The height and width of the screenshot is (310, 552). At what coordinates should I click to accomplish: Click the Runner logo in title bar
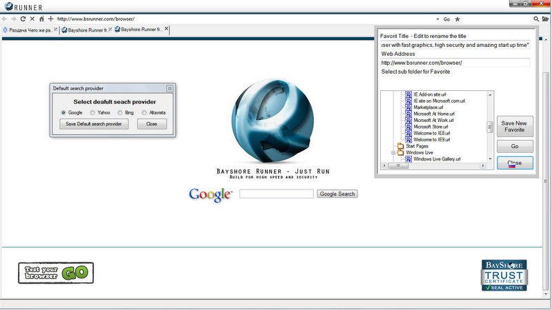pos(23,7)
